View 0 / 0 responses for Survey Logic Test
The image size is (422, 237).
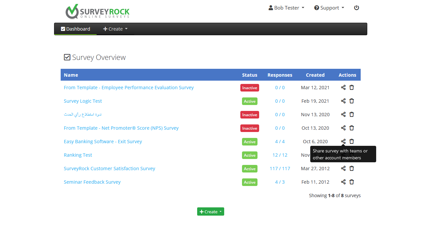(280, 101)
